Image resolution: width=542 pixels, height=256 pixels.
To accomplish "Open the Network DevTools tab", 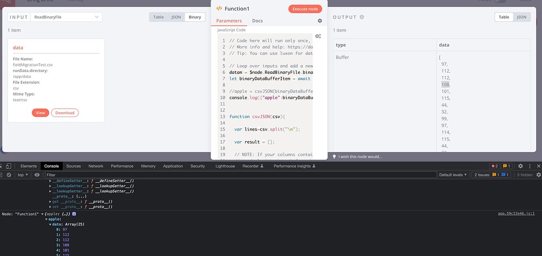I will pyautogui.click(x=96, y=166).
